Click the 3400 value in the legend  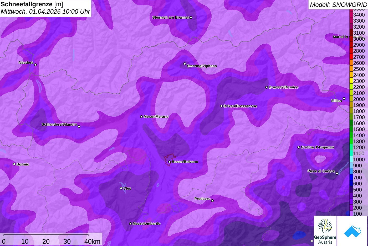(x=359, y=15)
